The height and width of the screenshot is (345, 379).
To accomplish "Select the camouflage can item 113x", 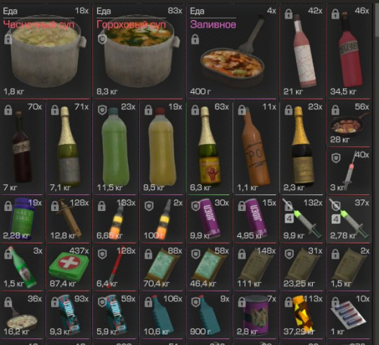I will coord(302,315).
